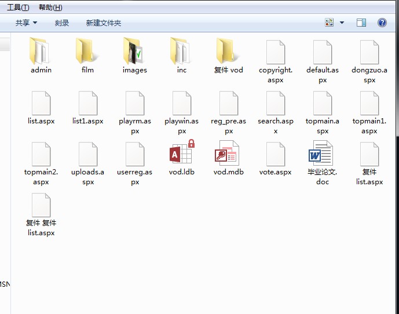Select the images folder icon
The height and width of the screenshot is (314, 399).
pyautogui.click(x=133, y=51)
